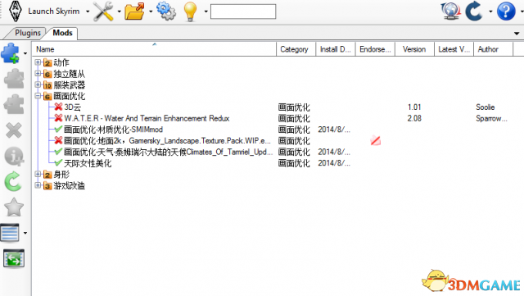Viewport: 524px width, 296px height.
Task: Select the 身形 folder row
Action: [61, 175]
